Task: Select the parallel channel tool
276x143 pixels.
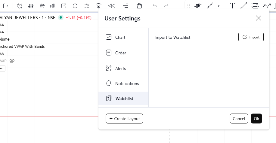Action: pos(255,6)
